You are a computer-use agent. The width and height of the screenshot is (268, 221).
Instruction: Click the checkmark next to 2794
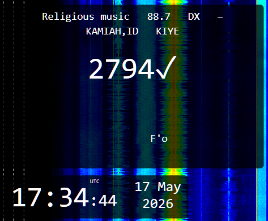[x=166, y=67]
